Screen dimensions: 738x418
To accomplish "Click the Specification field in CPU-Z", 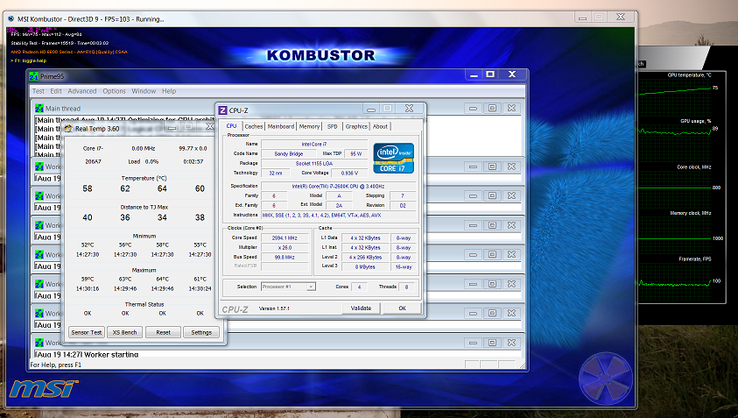I will [x=339, y=186].
